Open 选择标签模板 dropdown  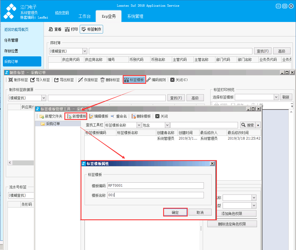pyautogui.click(x=276, y=97)
